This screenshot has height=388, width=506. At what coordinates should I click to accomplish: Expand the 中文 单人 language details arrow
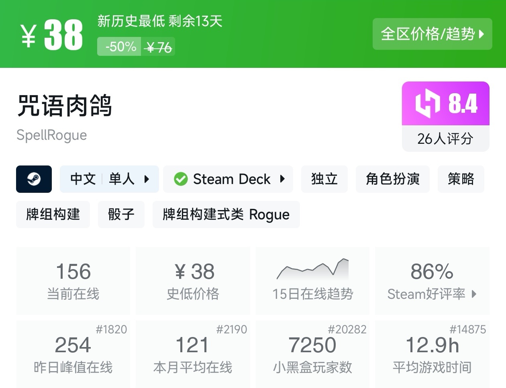[x=147, y=179]
